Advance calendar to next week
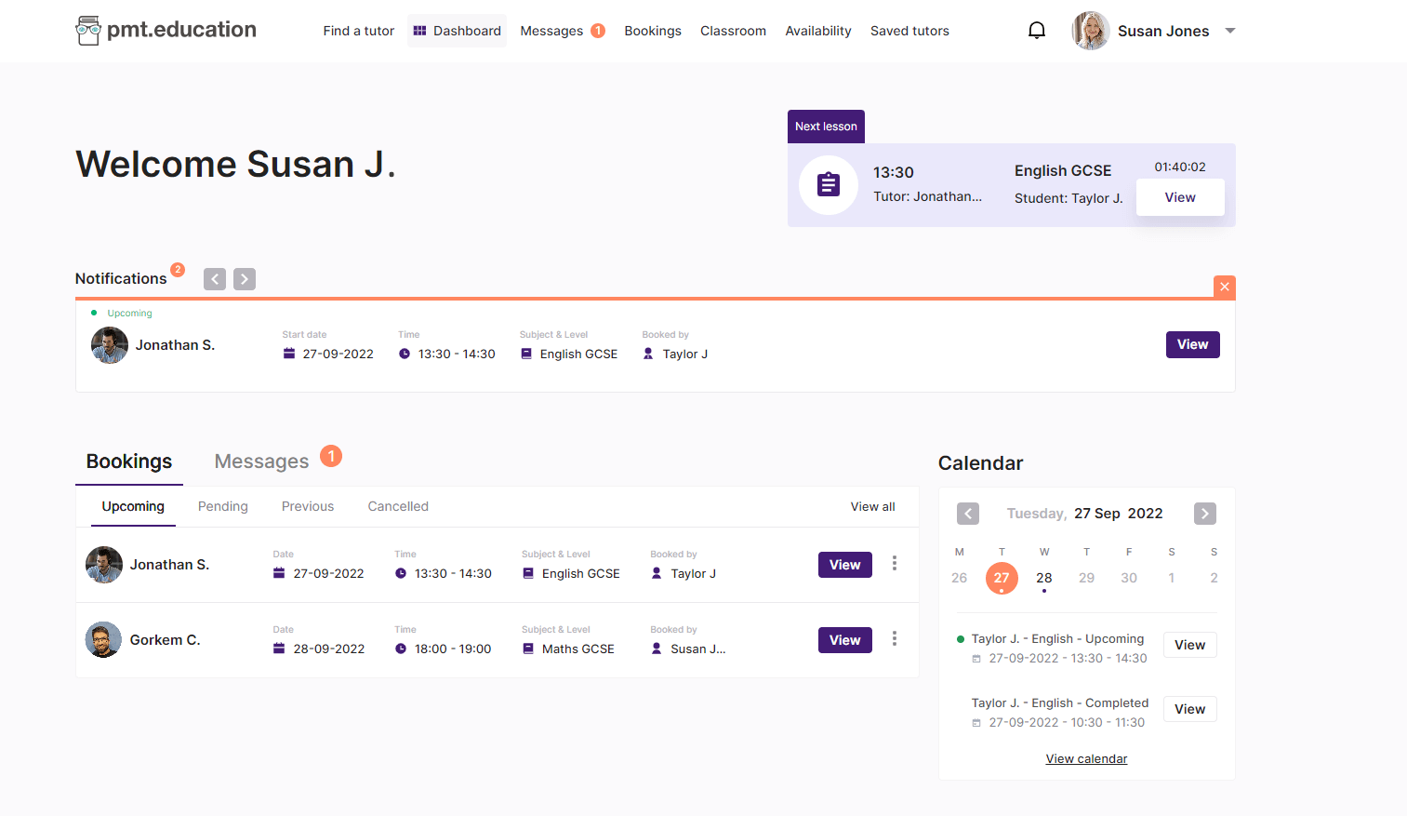1407x816 pixels. coord(1204,514)
